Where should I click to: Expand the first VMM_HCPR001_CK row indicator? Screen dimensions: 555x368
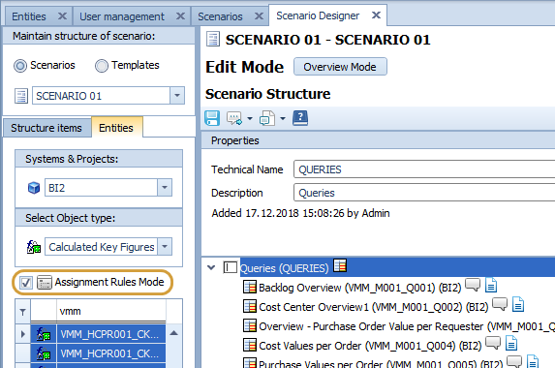23,334
